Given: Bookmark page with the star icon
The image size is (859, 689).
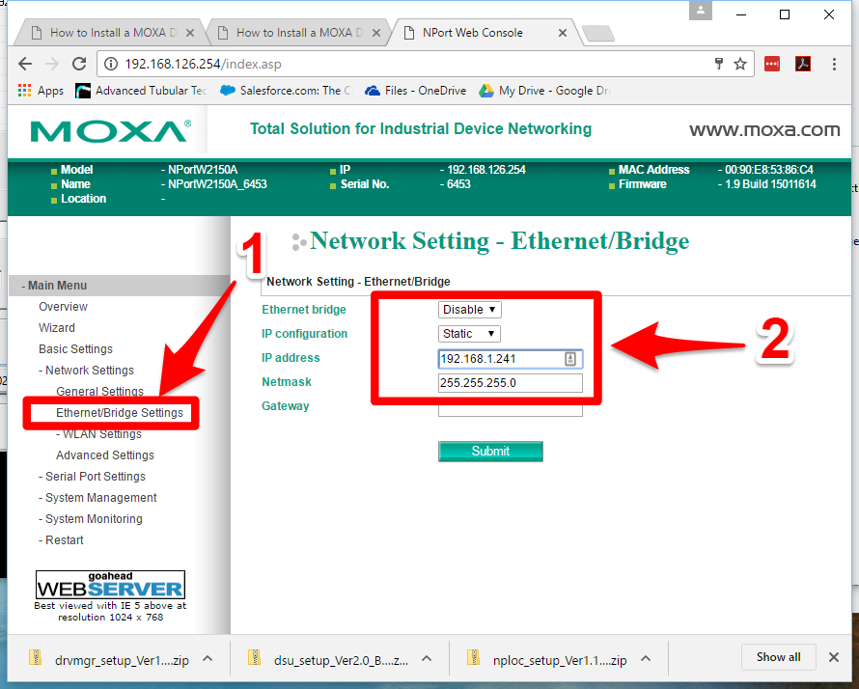Looking at the screenshot, I should pos(740,64).
